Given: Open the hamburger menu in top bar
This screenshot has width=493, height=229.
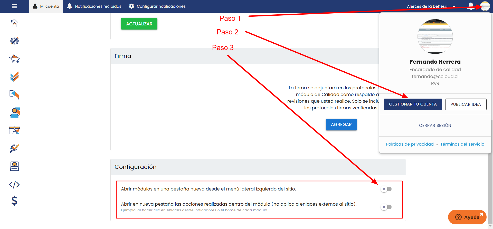Looking at the screenshot, I should [x=14, y=6].
